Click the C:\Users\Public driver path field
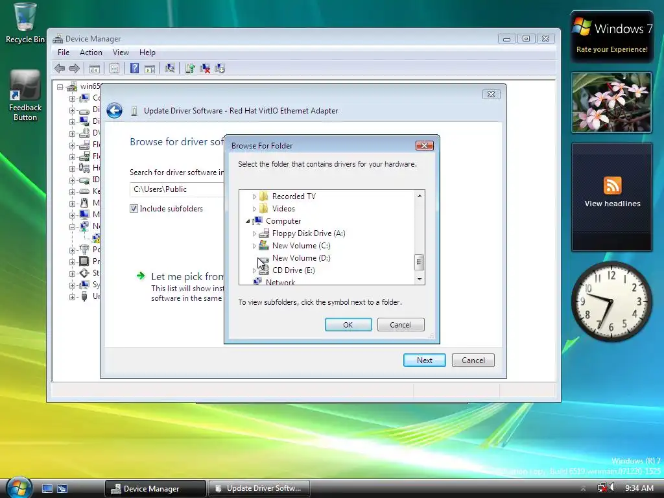The image size is (664, 498). (177, 189)
